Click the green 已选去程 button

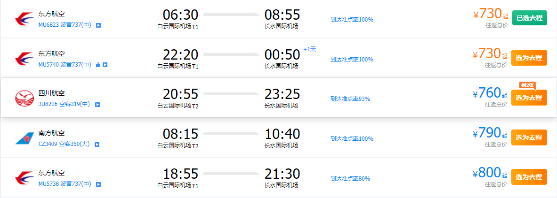pos(529,18)
